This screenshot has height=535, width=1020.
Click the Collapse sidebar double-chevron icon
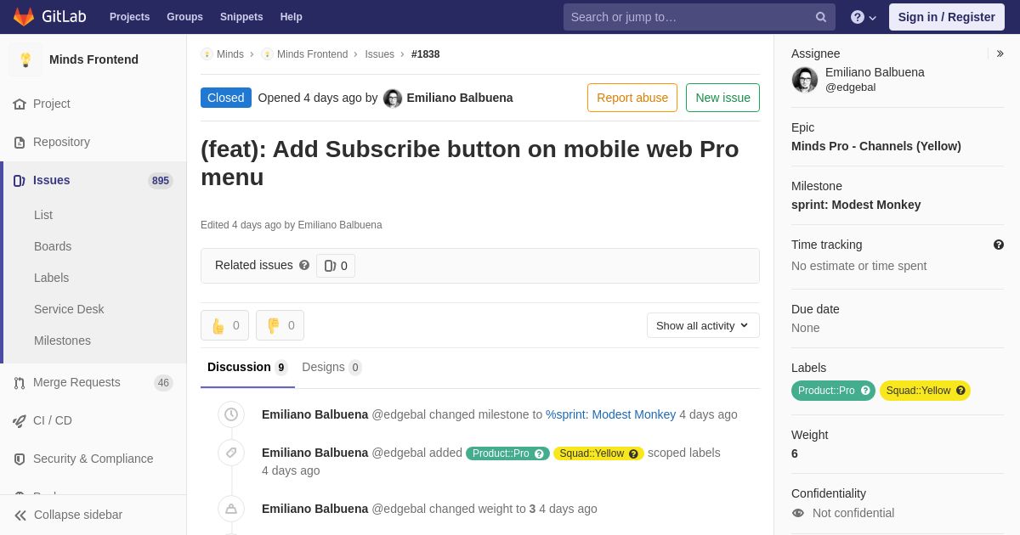coord(20,515)
